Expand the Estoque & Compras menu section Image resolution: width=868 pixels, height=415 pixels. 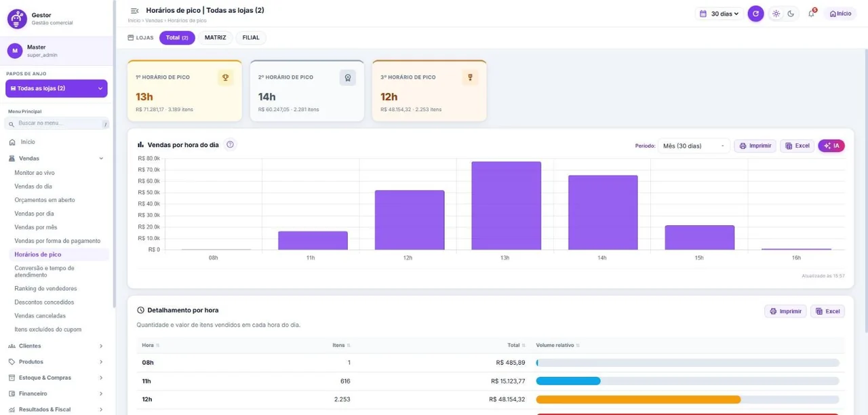tap(56, 378)
